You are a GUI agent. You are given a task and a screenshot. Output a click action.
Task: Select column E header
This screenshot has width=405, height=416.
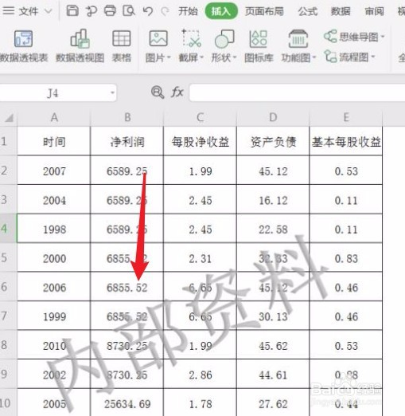[x=346, y=117]
